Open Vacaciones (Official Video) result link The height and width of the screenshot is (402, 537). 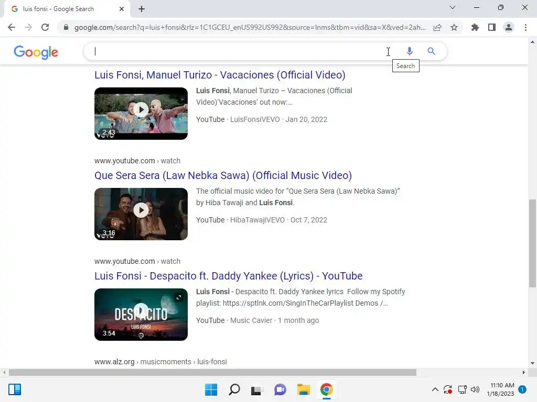[220, 75]
